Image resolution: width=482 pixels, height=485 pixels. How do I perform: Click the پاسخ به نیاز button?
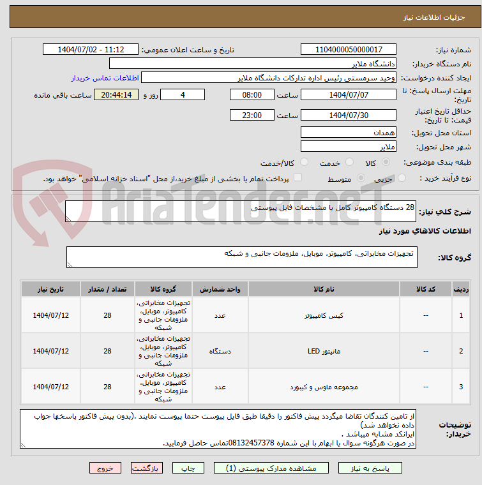coord(370,468)
